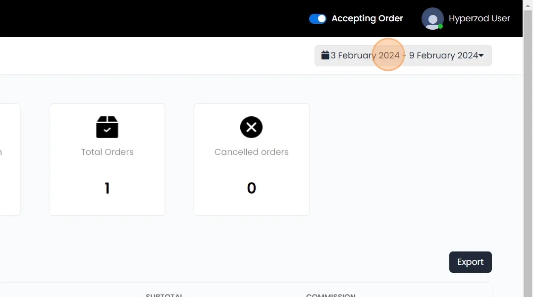This screenshot has width=533, height=297.
Task: Click the partially visible card at left edge
Action: click(x=10, y=159)
